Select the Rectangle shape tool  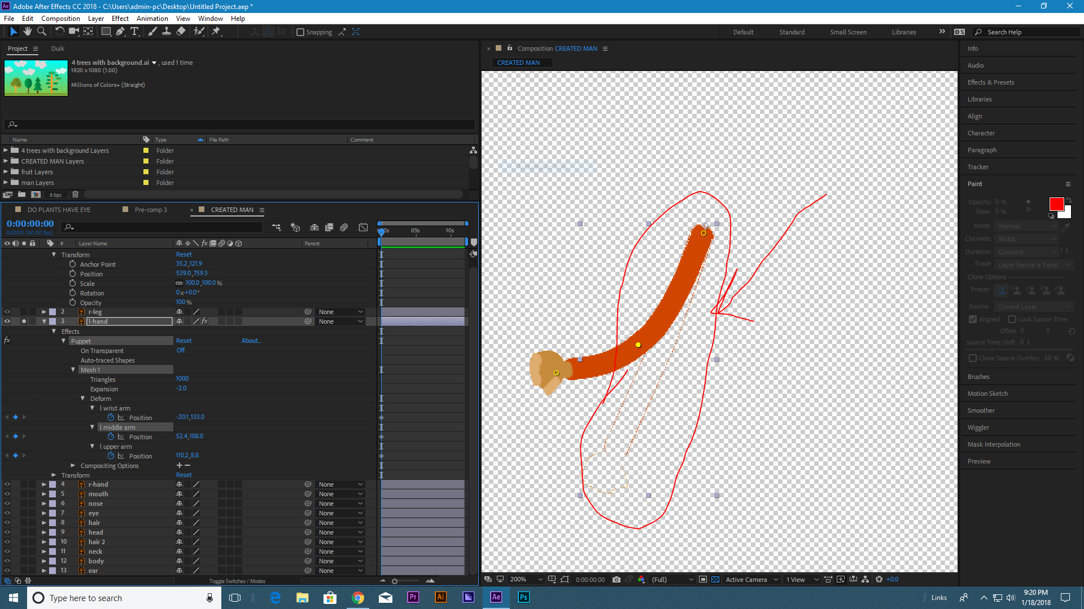pyautogui.click(x=106, y=32)
